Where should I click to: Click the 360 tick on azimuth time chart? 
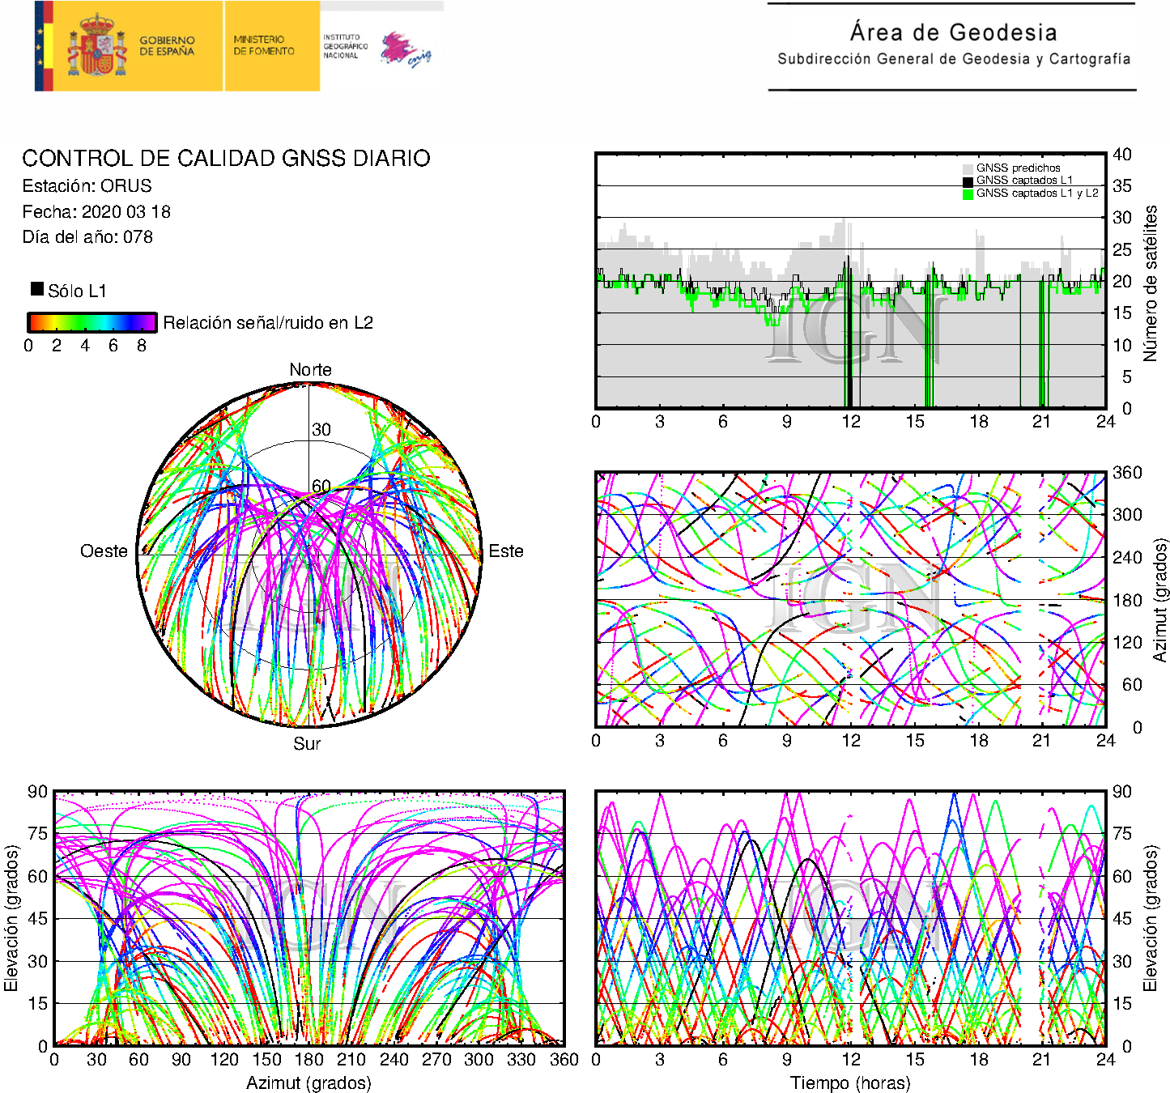point(1127,472)
